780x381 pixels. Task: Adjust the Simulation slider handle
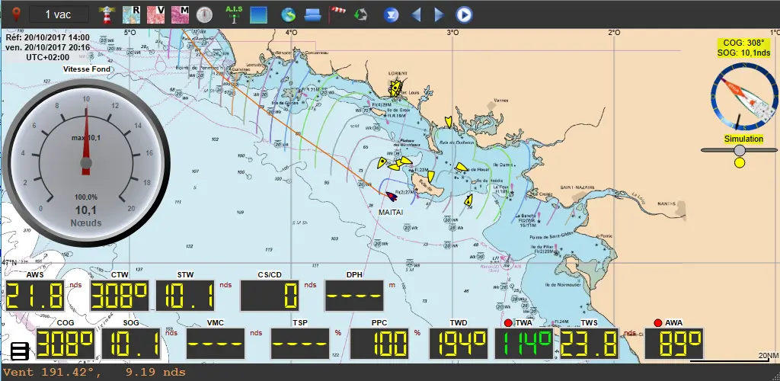point(740,149)
